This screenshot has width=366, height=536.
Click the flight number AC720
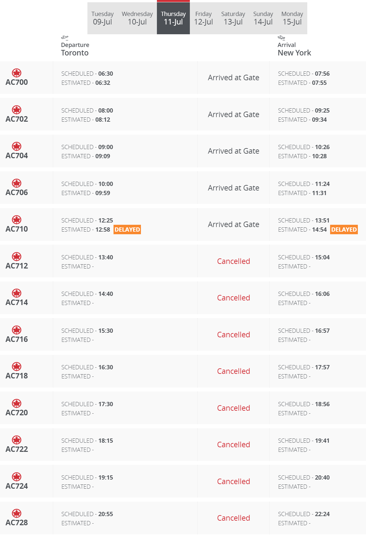tap(17, 413)
